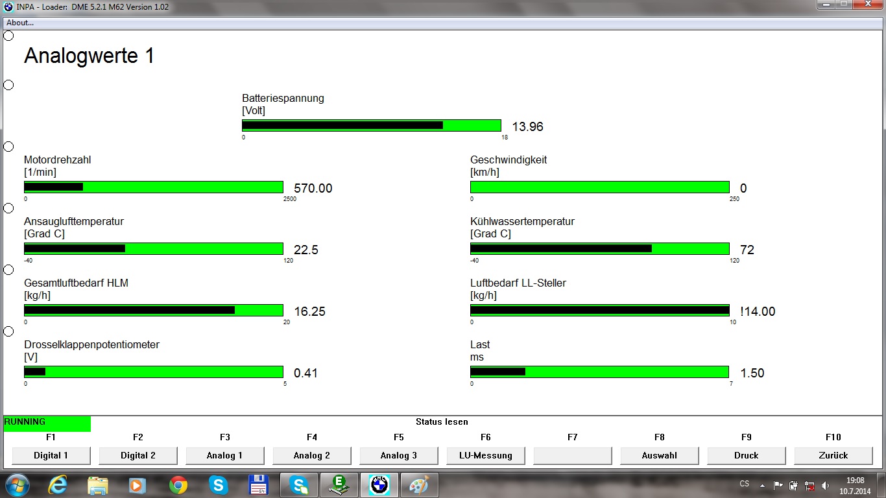The height and width of the screenshot is (498, 886).
Task: Select the Analog 1 button
Action: point(225,456)
